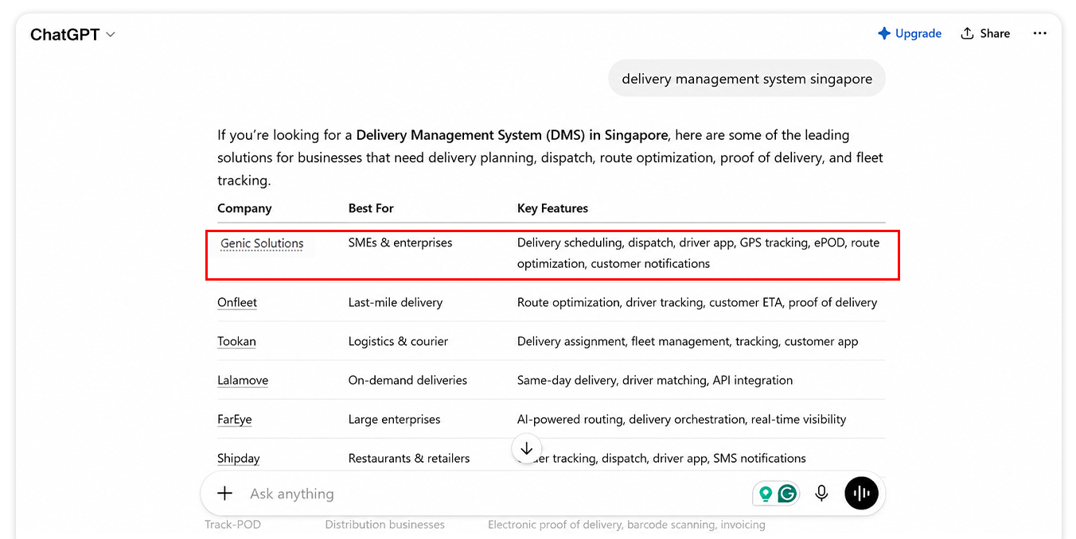Open the Lalamove link
This screenshot has height=539, width=1076.
tap(243, 380)
